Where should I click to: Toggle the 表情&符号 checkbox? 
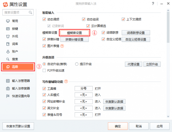click(x=44, y=115)
